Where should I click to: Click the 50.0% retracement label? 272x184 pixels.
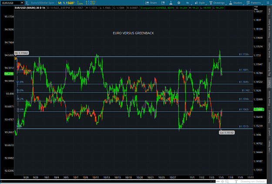[x=20, y=90]
